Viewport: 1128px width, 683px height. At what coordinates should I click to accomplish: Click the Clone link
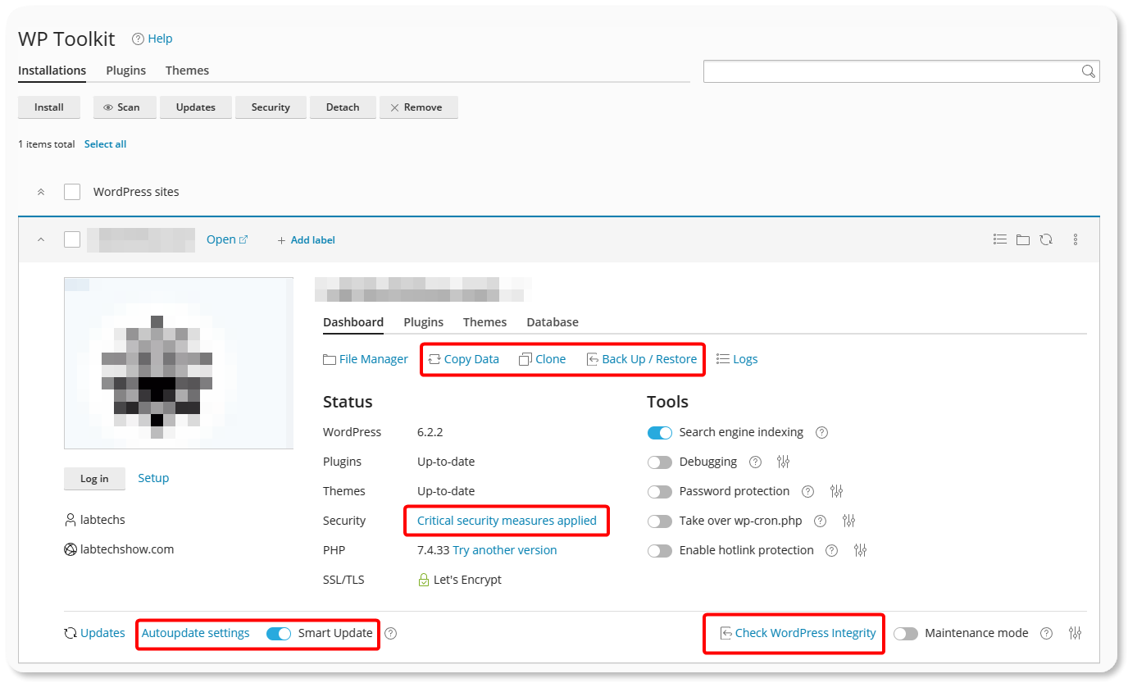pyautogui.click(x=543, y=359)
